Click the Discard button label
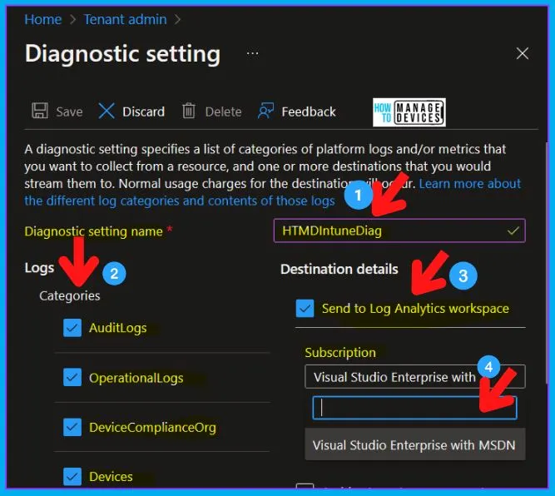The height and width of the screenshot is (496, 555). pyautogui.click(x=143, y=112)
